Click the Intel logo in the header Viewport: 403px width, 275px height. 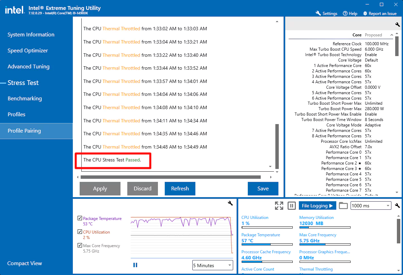click(15, 10)
